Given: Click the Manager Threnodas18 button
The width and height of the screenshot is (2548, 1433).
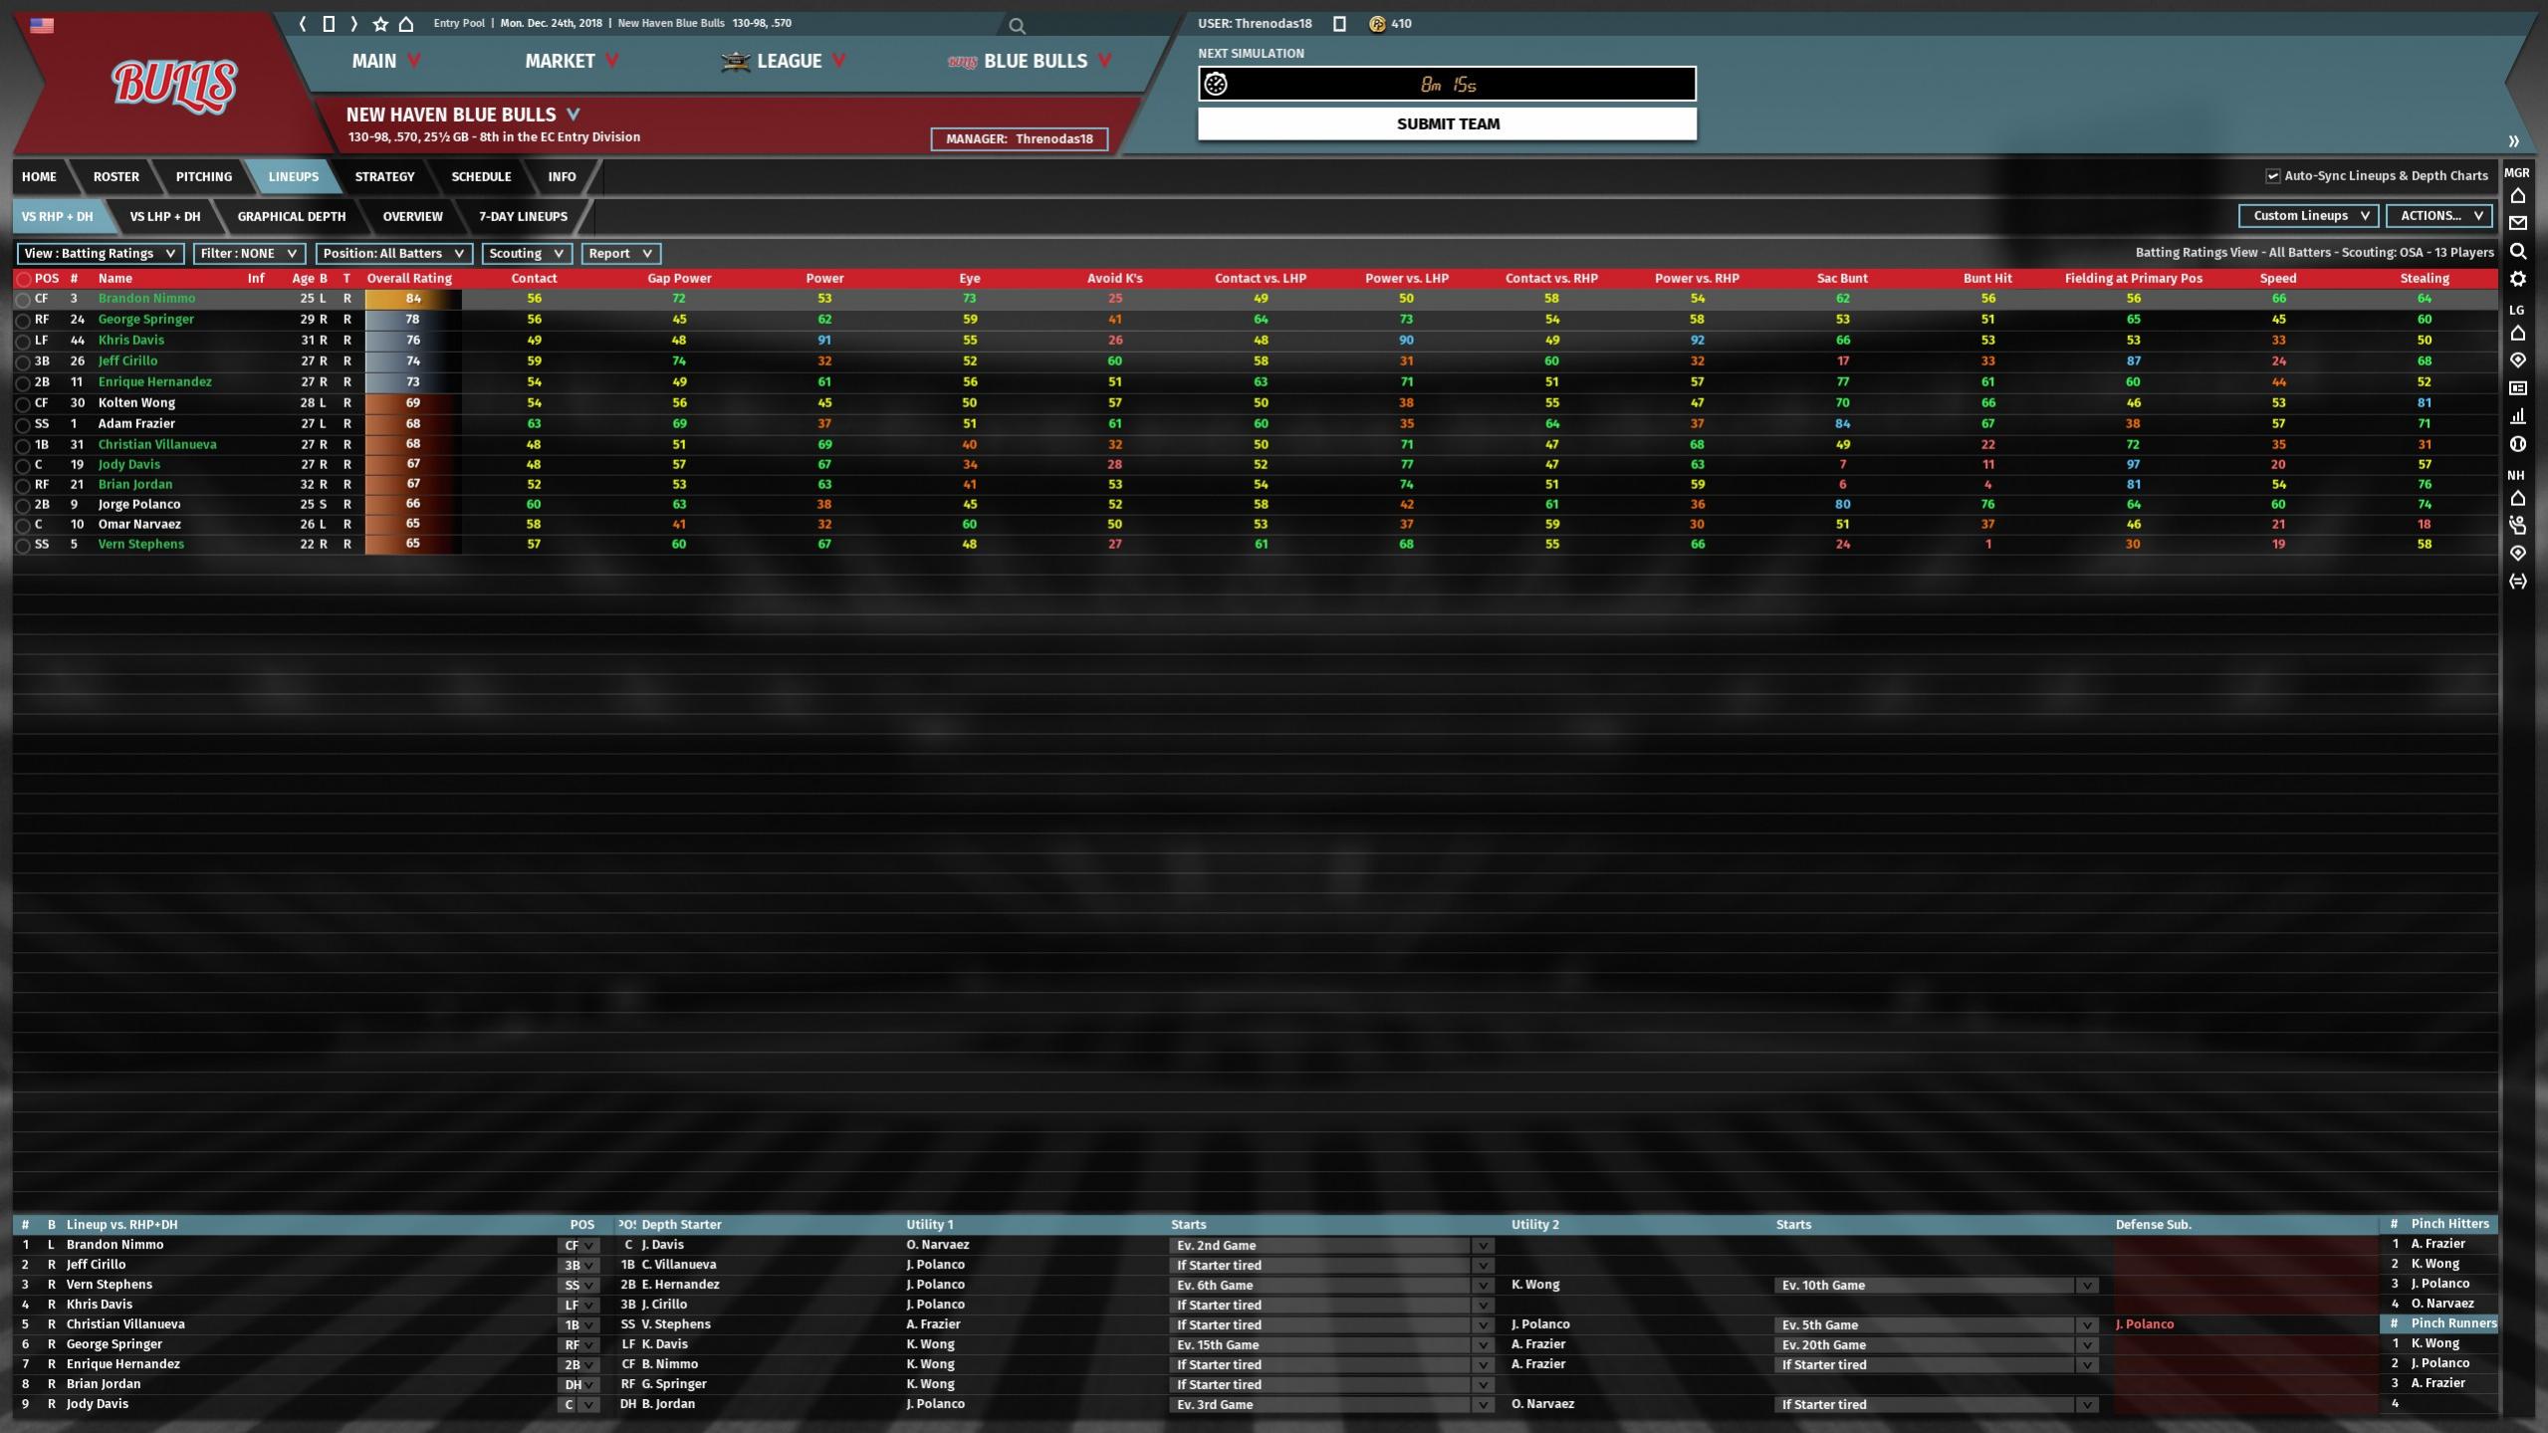Looking at the screenshot, I should [x=1019, y=138].
